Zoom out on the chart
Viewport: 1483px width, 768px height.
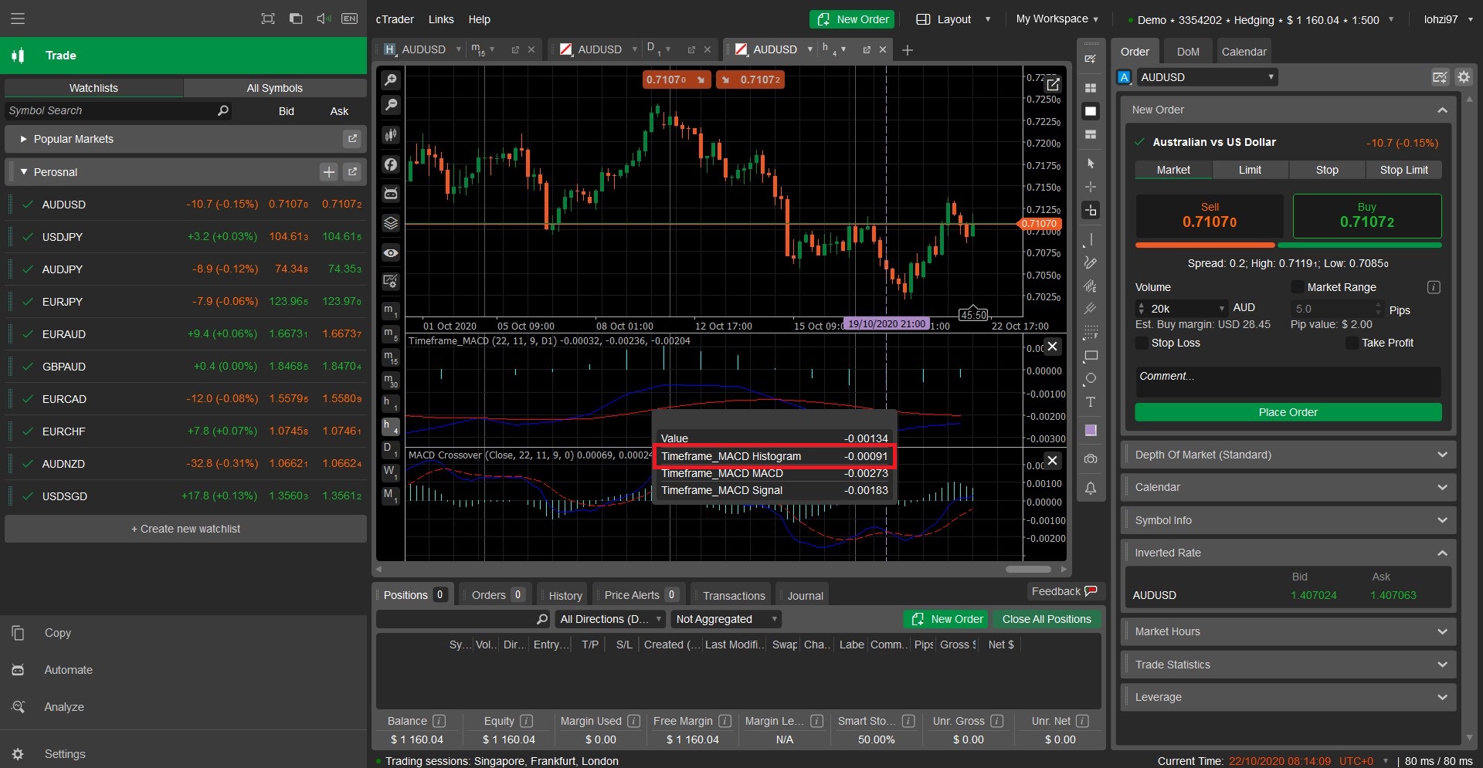coord(391,105)
